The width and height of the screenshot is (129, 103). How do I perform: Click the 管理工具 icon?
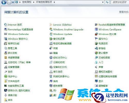point(6,48)
